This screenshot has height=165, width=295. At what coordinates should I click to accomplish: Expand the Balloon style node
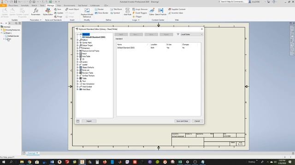point(77,40)
